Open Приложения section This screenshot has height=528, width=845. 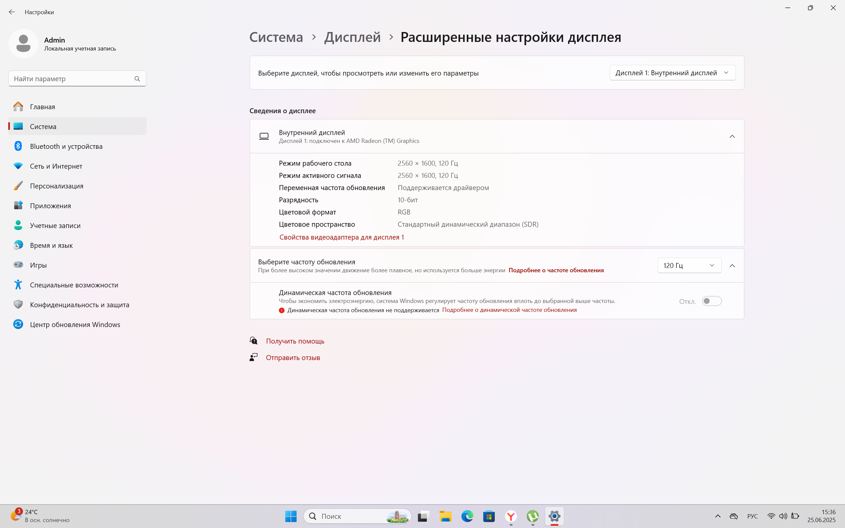77,206
